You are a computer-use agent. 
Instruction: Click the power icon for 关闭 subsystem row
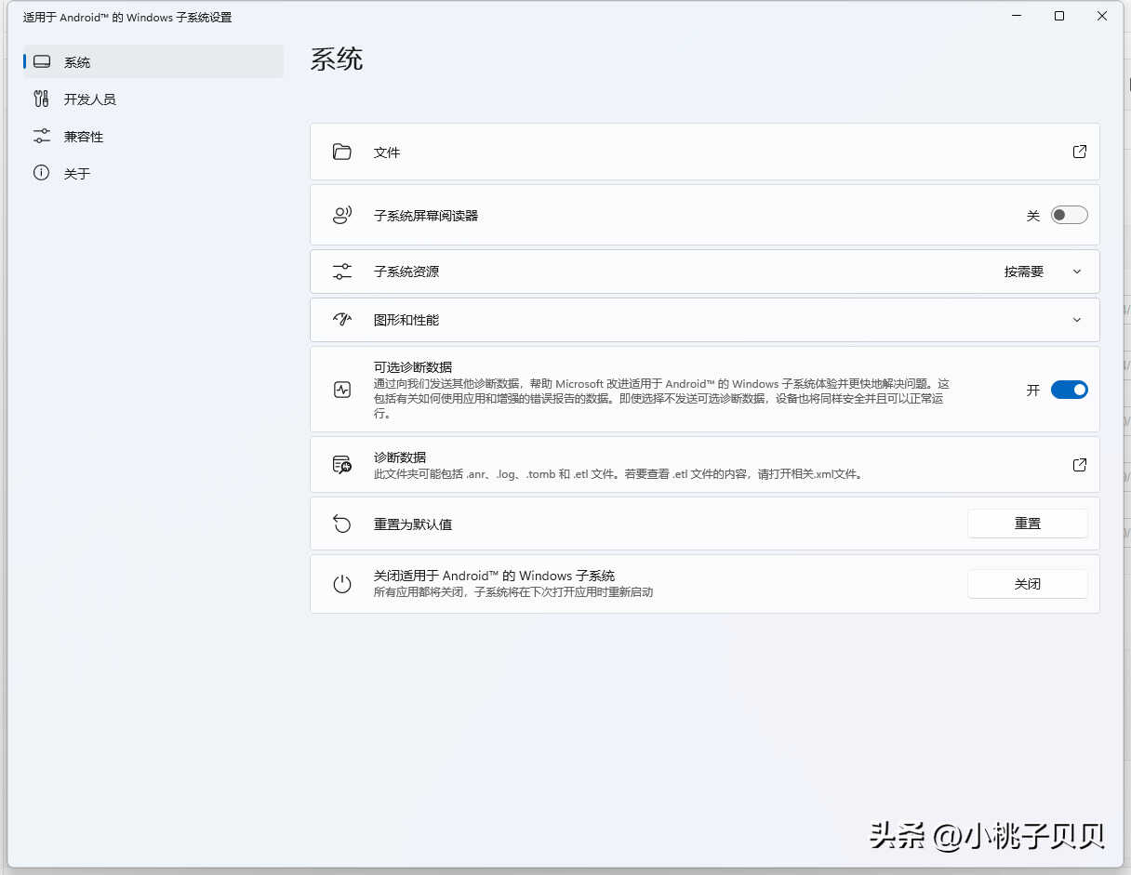click(342, 584)
